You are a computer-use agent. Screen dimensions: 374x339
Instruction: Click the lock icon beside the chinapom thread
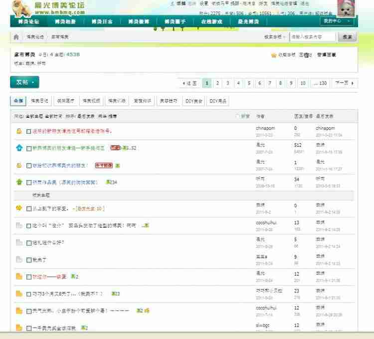[19, 131]
